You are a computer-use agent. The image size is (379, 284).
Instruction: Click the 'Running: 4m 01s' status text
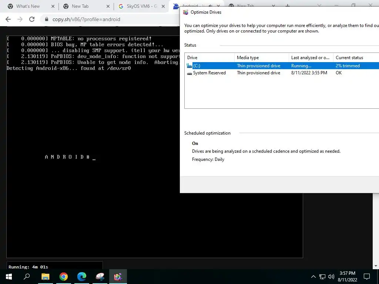[x=28, y=267]
